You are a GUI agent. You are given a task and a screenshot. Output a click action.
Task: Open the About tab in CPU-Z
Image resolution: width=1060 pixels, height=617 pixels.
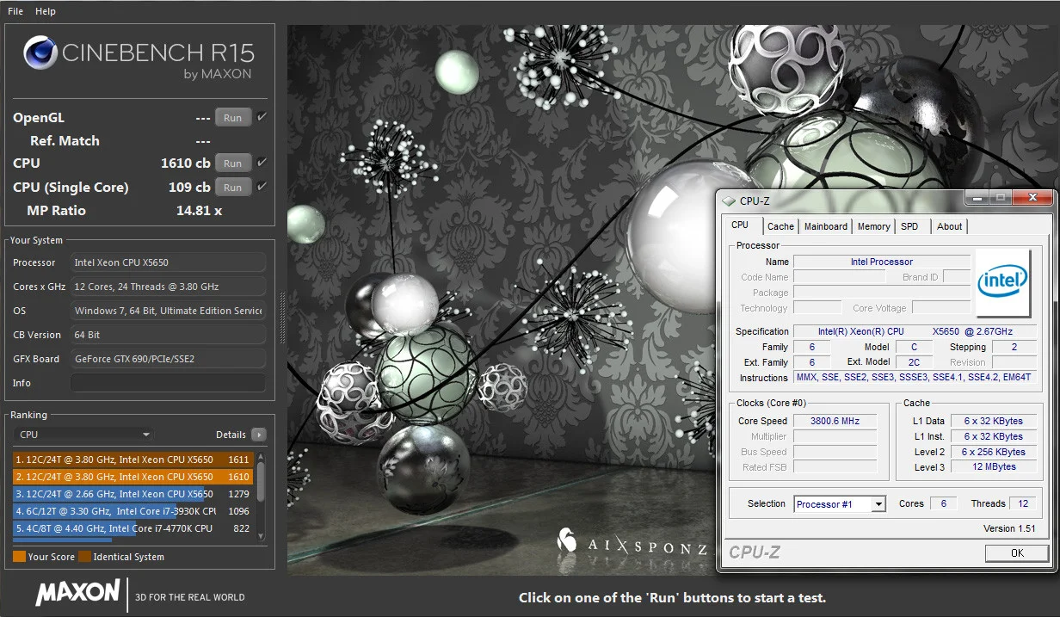tap(950, 226)
